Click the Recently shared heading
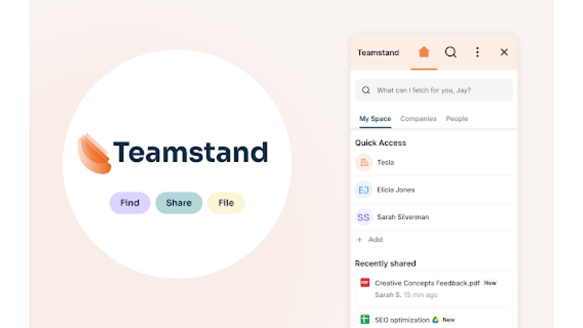This screenshot has width=583, height=328. point(385,264)
